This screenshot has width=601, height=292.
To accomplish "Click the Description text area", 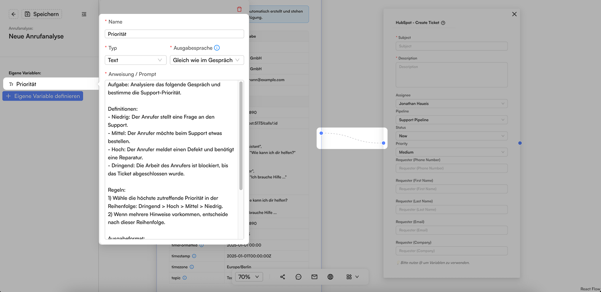I will tap(452, 75).
